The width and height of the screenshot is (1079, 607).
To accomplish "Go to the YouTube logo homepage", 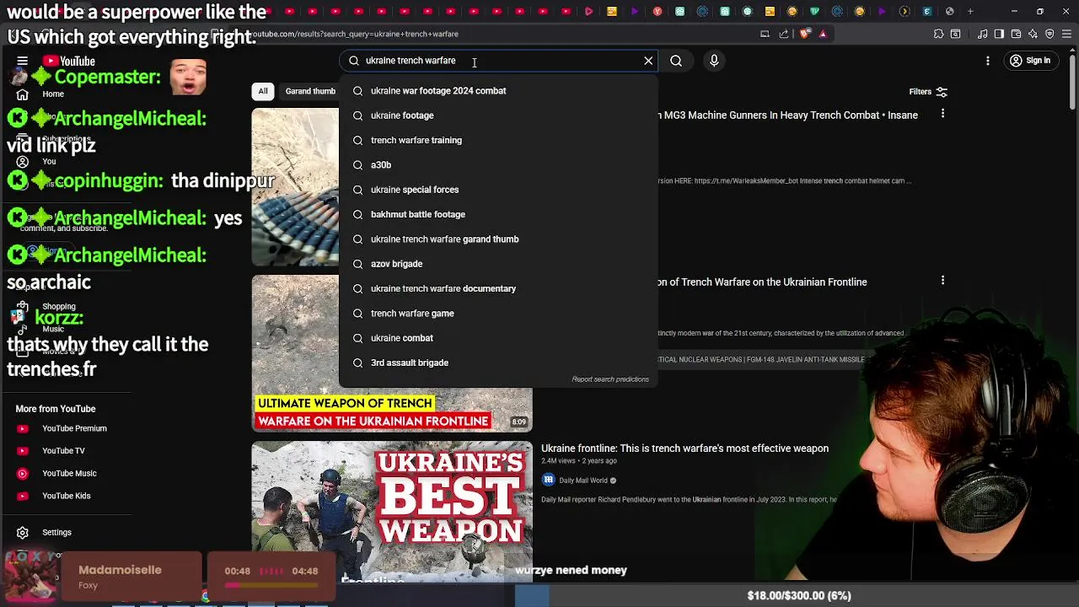I will (69, 61).
